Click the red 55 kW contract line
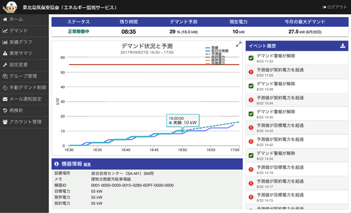Image resolution: width=351 pixels, height=213 pixels. pos(154,65)
